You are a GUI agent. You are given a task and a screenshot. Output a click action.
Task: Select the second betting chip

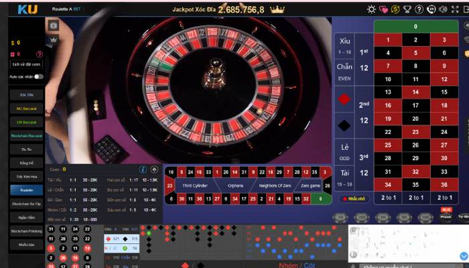coord(362,218)
